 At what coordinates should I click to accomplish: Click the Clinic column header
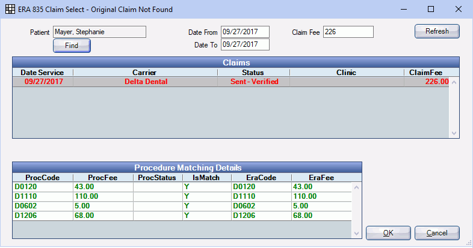(347, 73)
